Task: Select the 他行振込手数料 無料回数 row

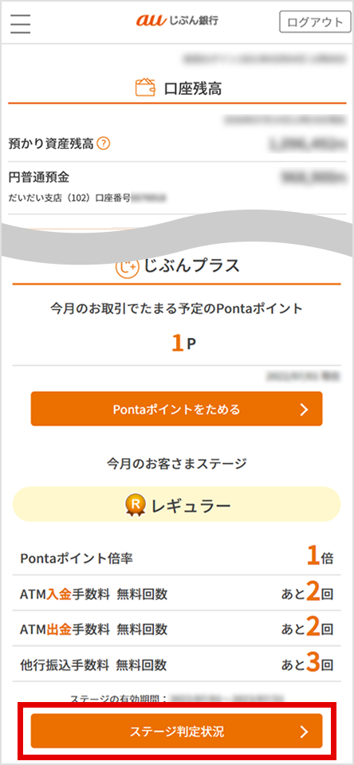Action: (177, 664)
